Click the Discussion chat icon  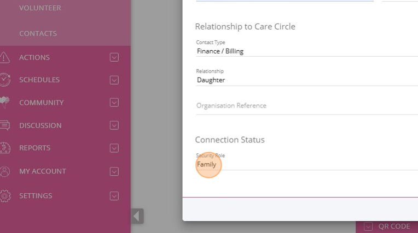[x=5, y=126]
